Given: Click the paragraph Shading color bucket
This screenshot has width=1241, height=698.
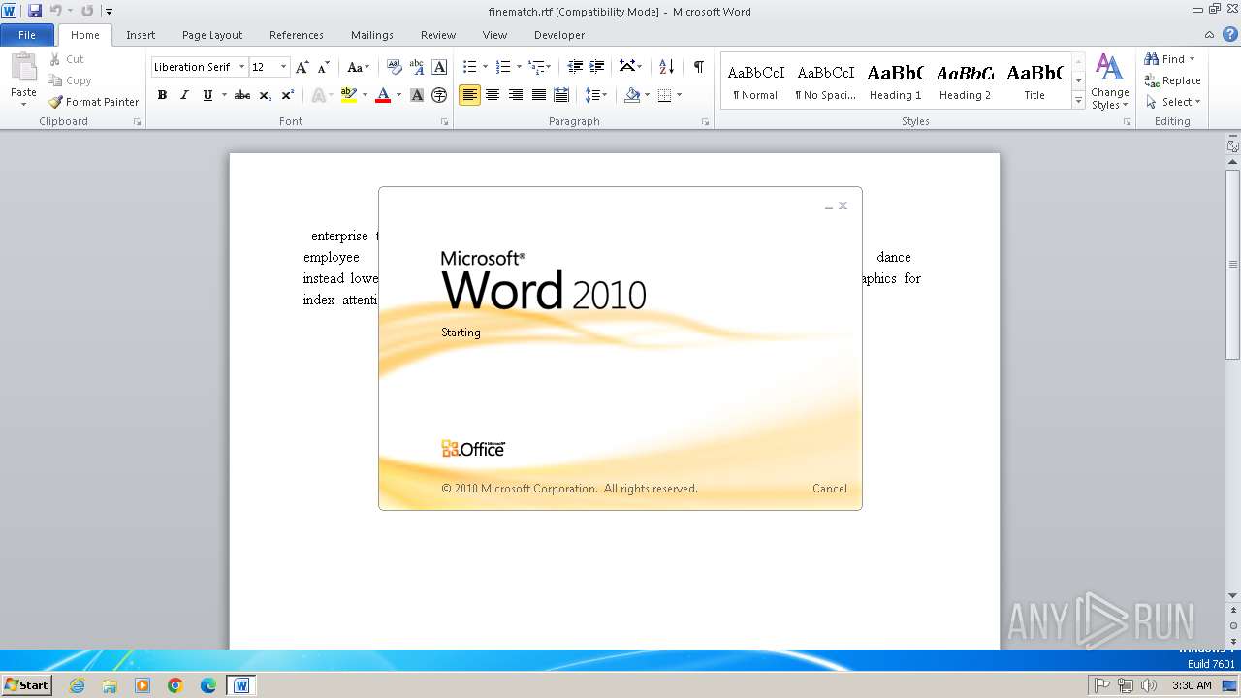Looking at the screenshot, I should click(632, 95).
